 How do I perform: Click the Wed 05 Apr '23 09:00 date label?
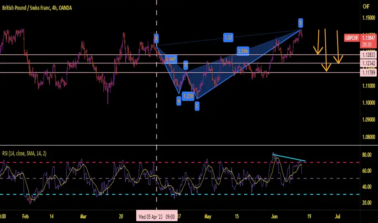click(157, 217)
